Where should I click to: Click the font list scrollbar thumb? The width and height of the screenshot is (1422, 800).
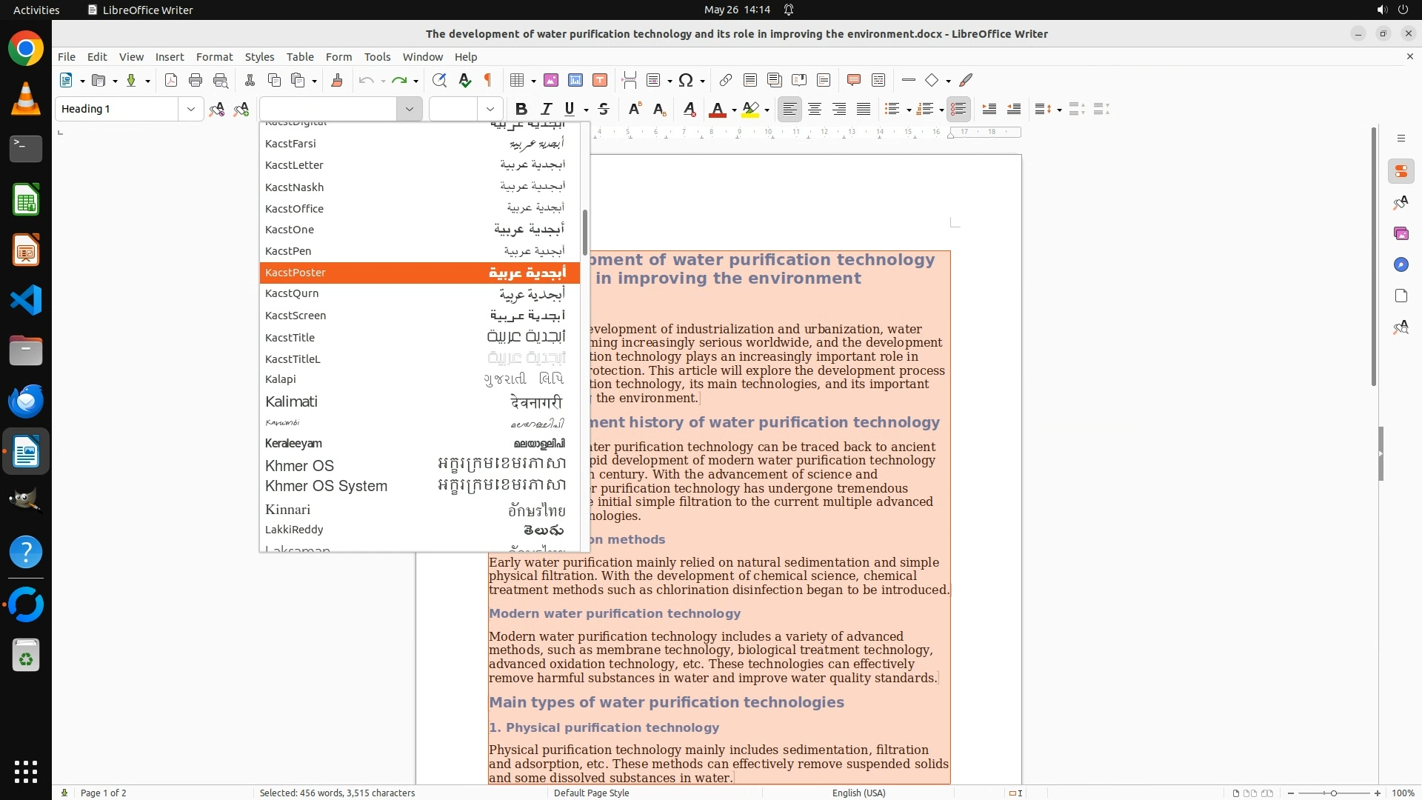coord(584,232)
